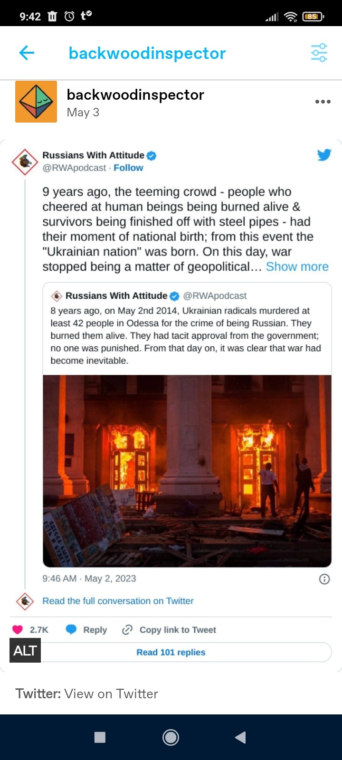Open Read 101 replies
The width and height of the screenshot is (342, 760).
click(171, 652)
